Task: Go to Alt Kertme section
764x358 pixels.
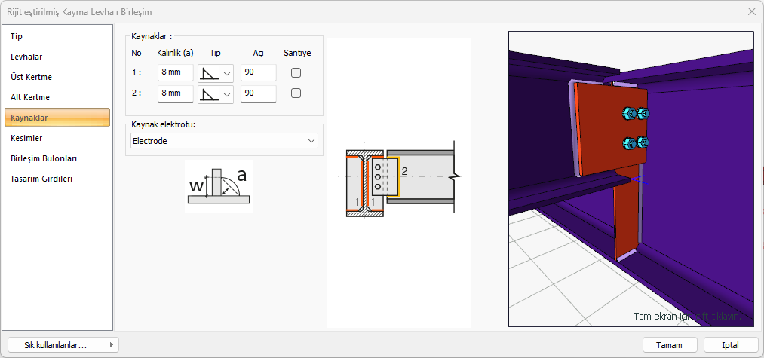Action: click(30, 97)
